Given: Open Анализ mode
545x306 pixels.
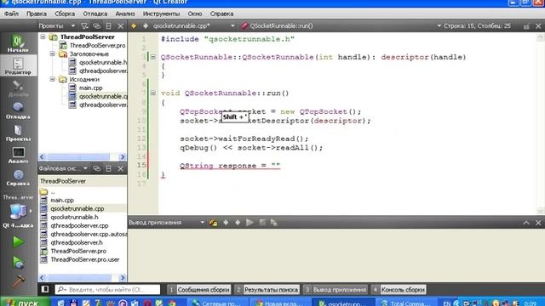Looking at the screenshot, I should click(18, 155).
